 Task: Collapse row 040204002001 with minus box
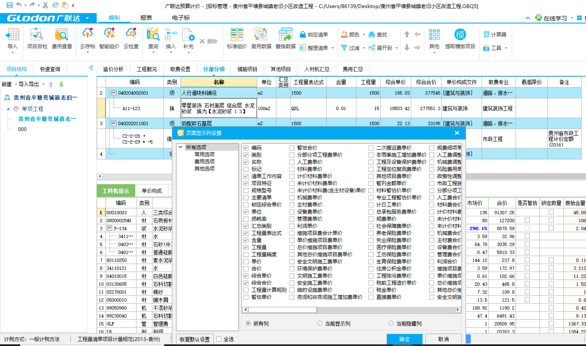[114, 93]
